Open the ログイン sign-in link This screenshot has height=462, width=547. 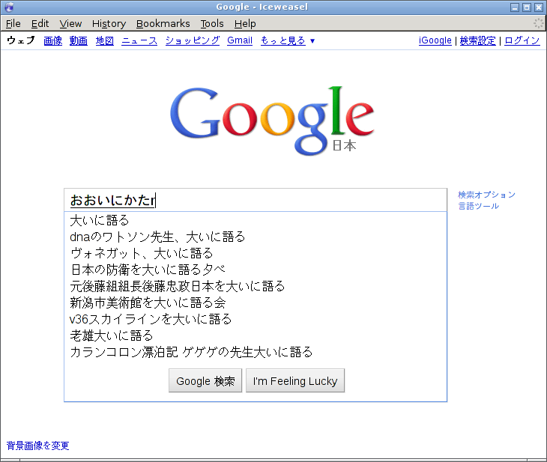(522, 40)
